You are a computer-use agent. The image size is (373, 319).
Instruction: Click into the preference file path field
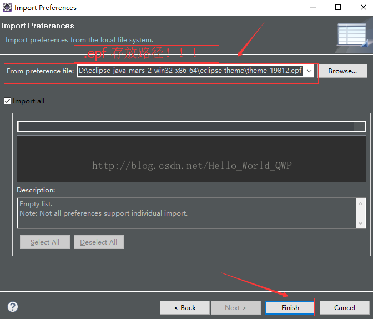click(190, 71)
